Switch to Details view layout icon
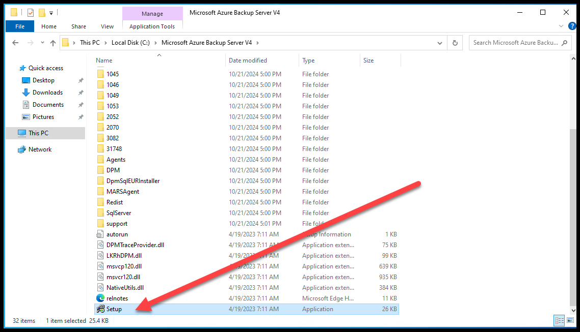Viewport: 580px width, 332px height. pos(559,321)
